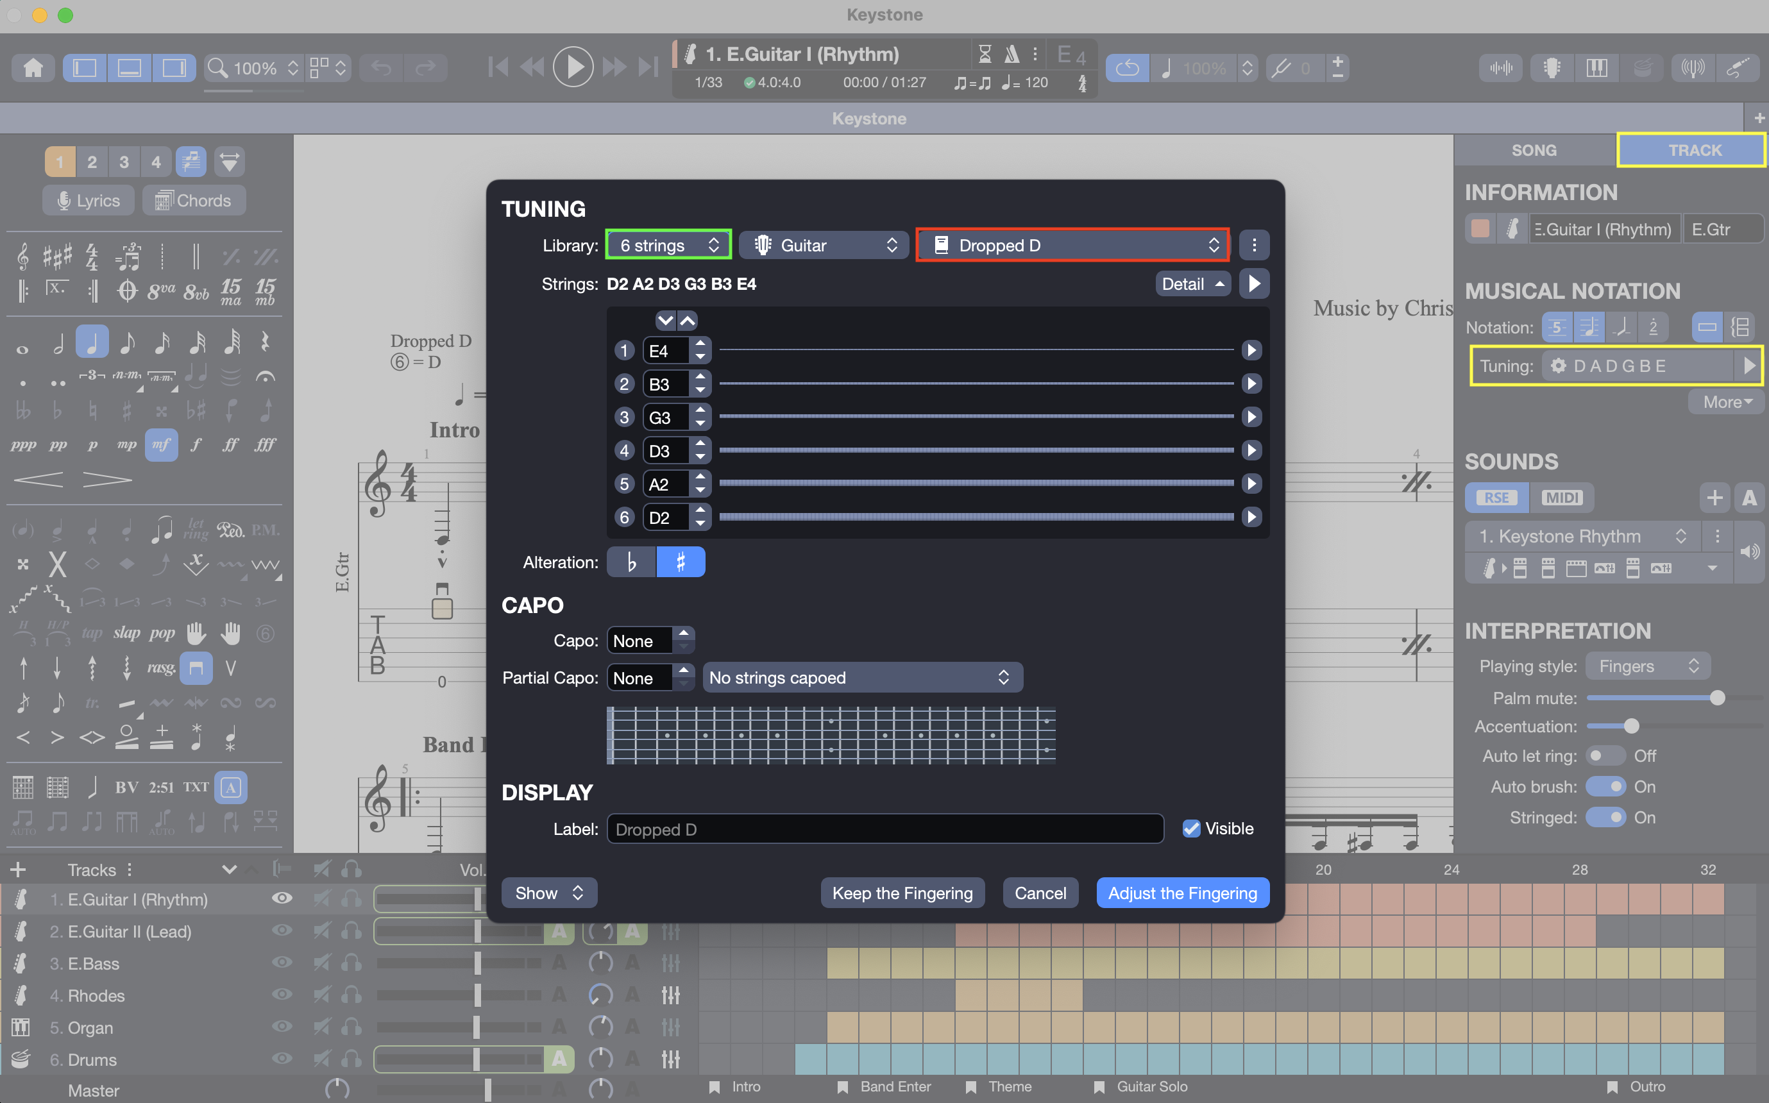This screenshot has height=1103, width=1769.
Task: Open the Library strings count dropdown
Action: (668, 245)
